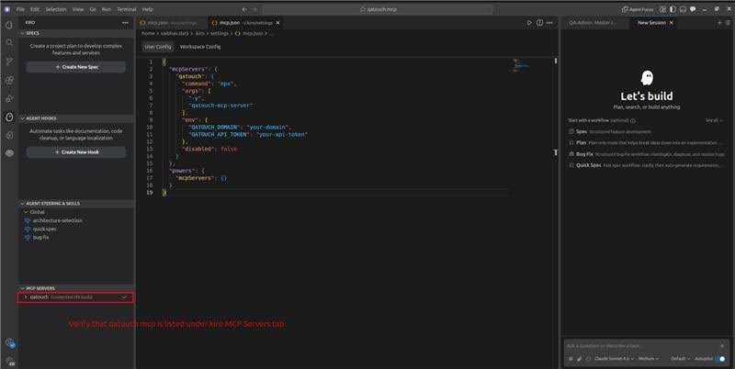The height and width of the screenshot is (369, 735).
Task: Open the architecture-selection steering file
Action: (57, 220)
